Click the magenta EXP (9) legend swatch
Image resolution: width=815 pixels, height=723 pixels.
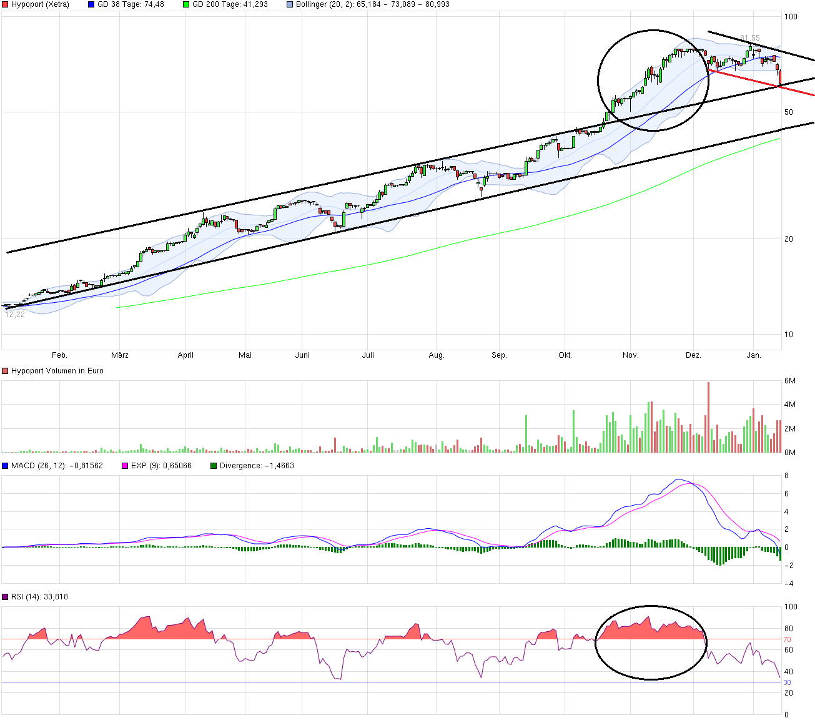(x=125, y=466)
